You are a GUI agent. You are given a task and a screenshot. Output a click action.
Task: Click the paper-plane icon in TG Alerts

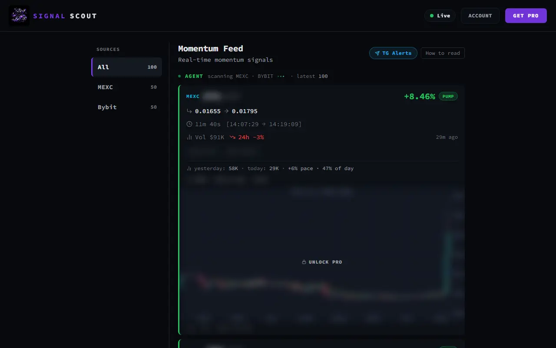tap(377, 53)
